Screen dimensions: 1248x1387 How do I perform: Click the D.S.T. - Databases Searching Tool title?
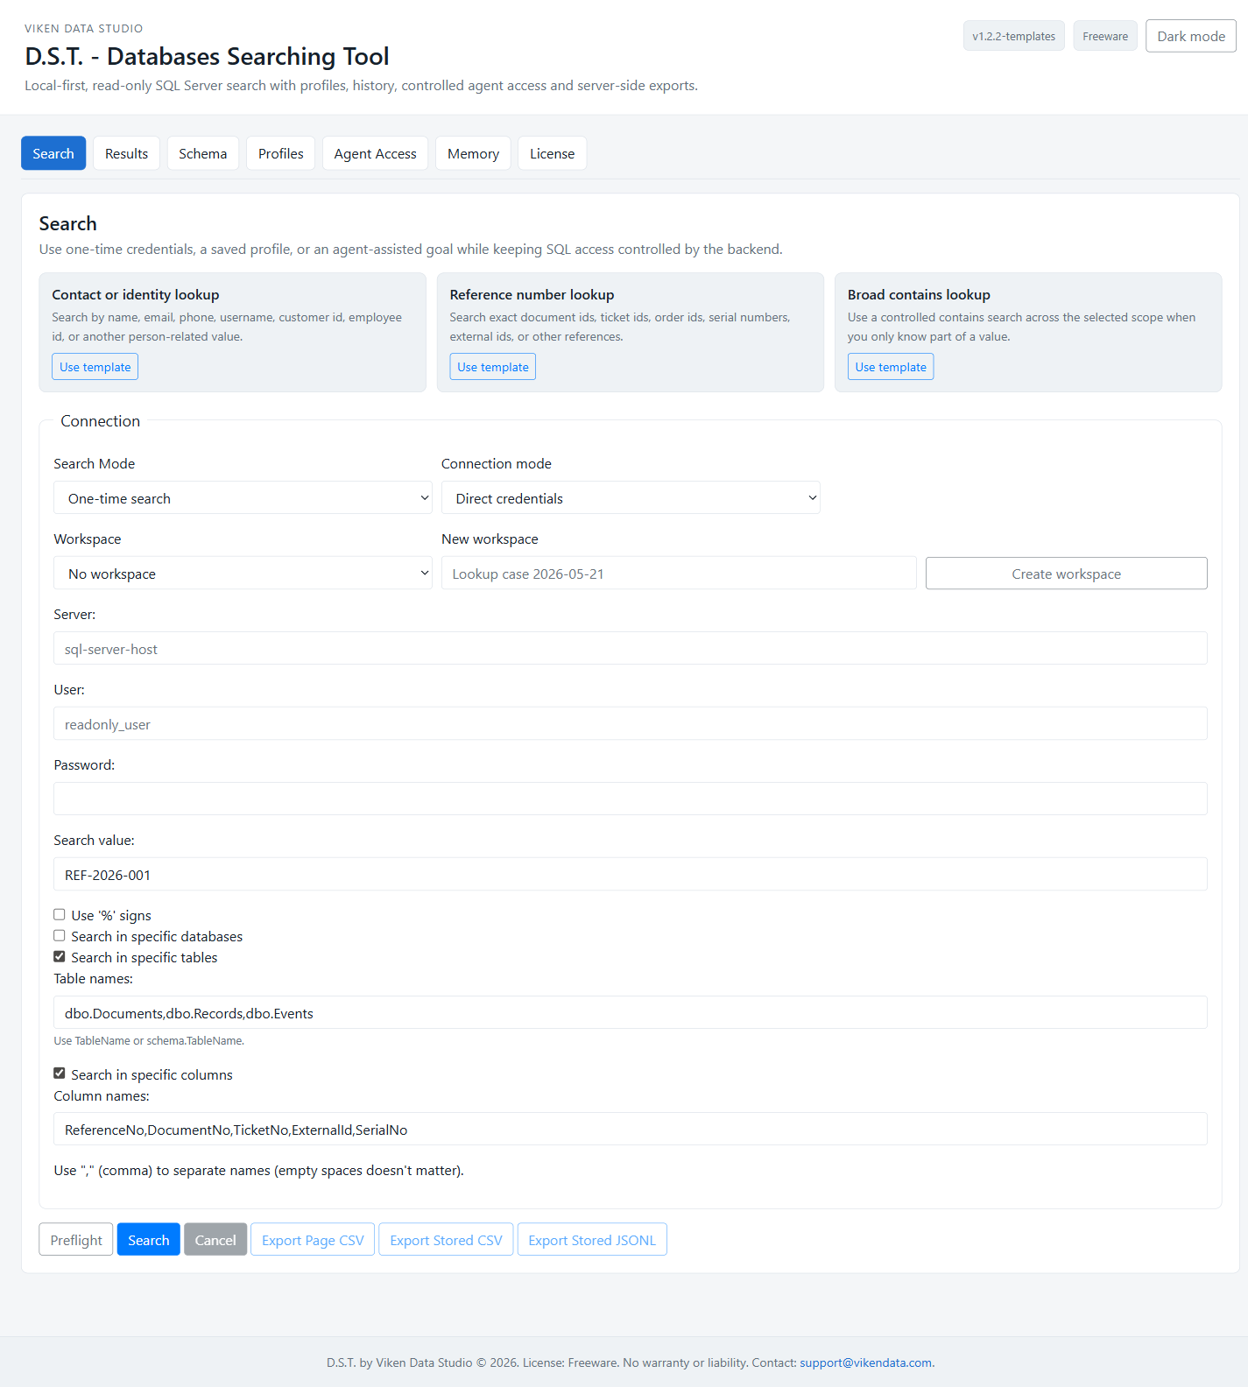pyautogui.click(x=207, y=56)
